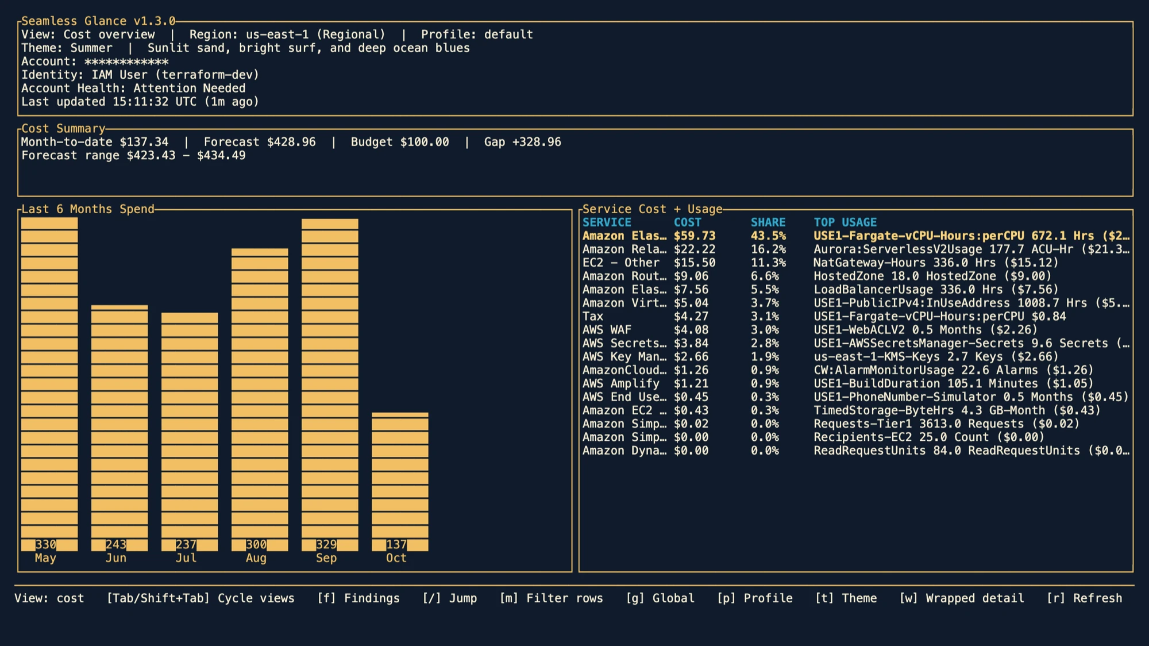Click the COST column header
The height and width of the screenshot is (646, 1149).
[x=688, y=222]
